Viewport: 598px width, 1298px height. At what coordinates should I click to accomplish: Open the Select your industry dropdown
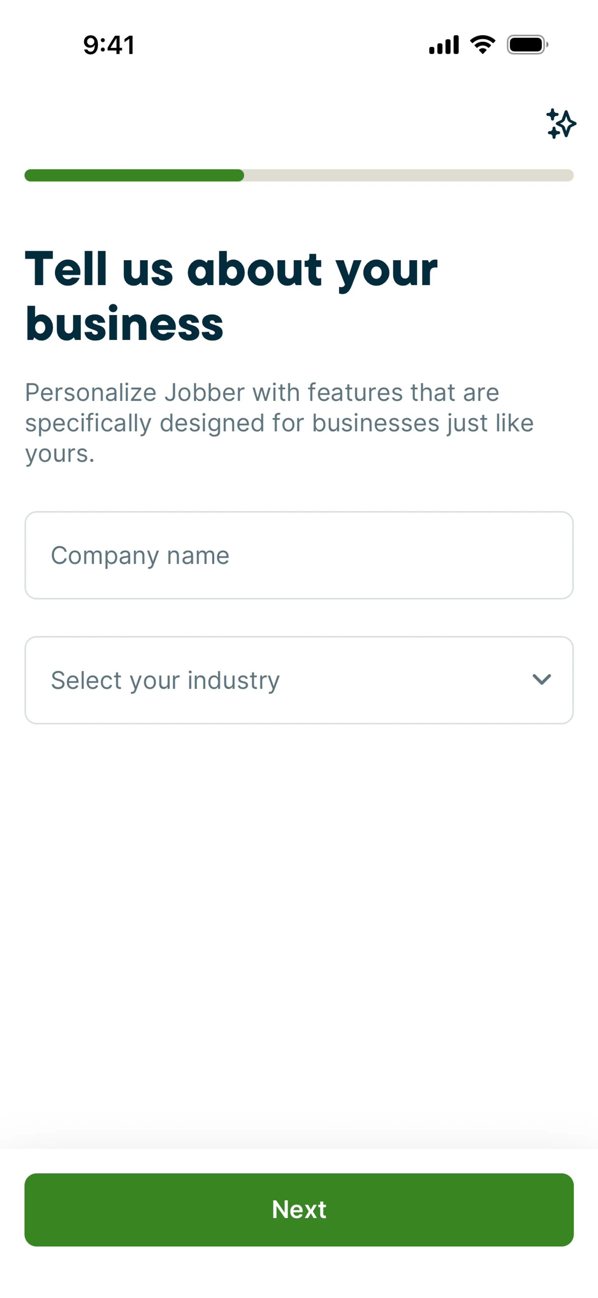(x=299, y=680)
